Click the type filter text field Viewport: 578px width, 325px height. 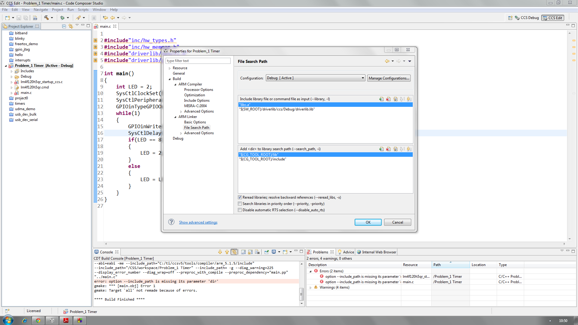tap(198, 61)
